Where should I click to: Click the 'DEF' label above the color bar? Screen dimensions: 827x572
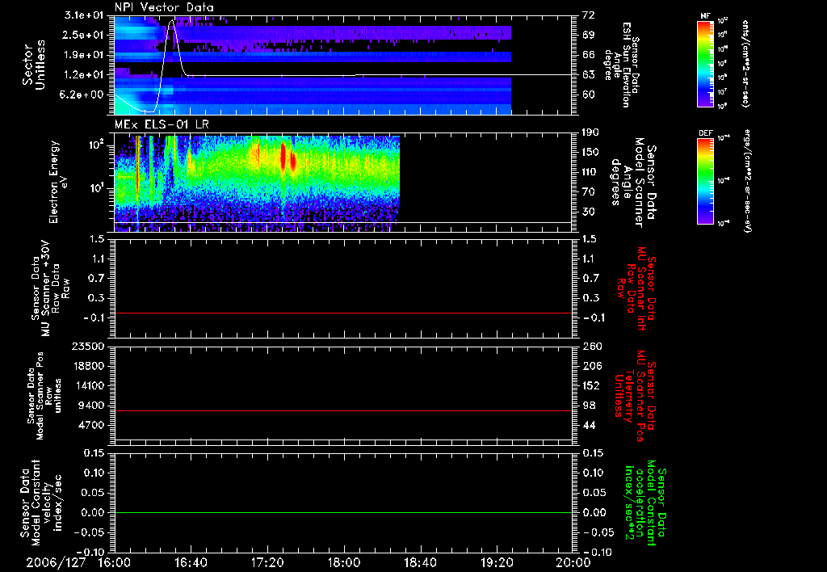point(706,133)
